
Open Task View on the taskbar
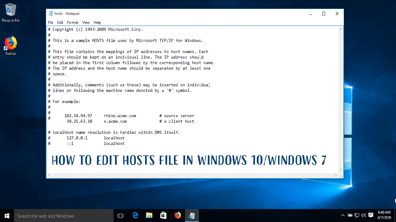click(x=120, y=215)
